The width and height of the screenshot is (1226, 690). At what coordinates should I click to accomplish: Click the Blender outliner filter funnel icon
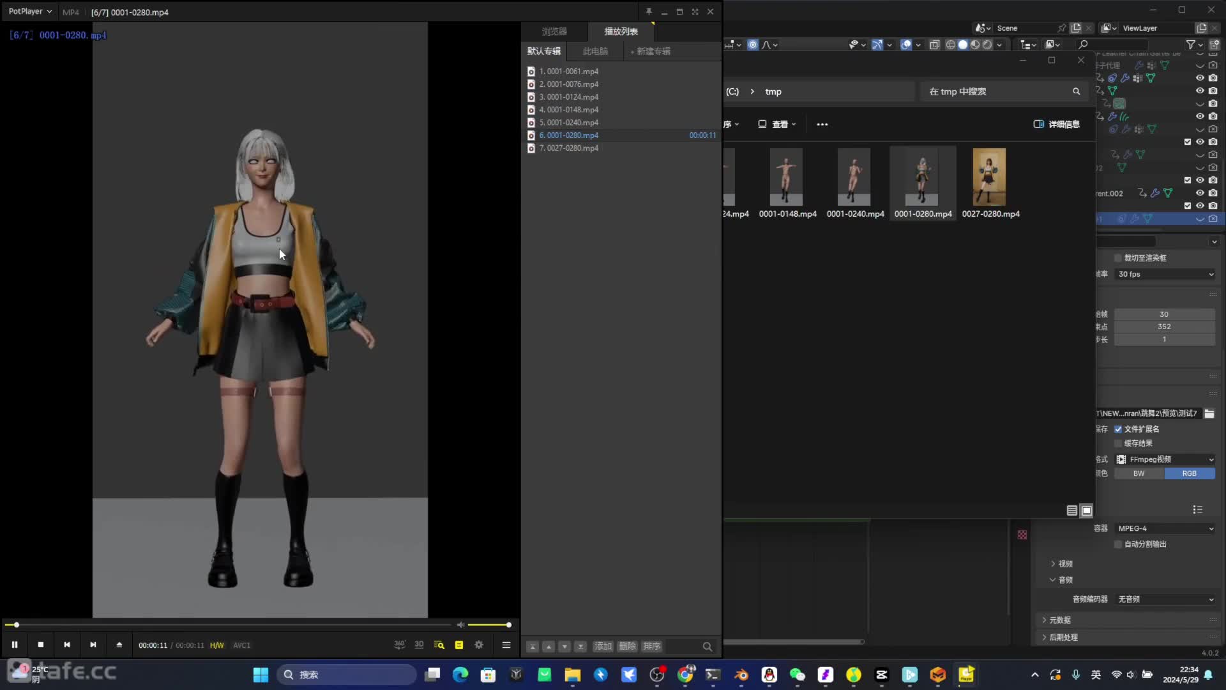(x=1191, y=45)
